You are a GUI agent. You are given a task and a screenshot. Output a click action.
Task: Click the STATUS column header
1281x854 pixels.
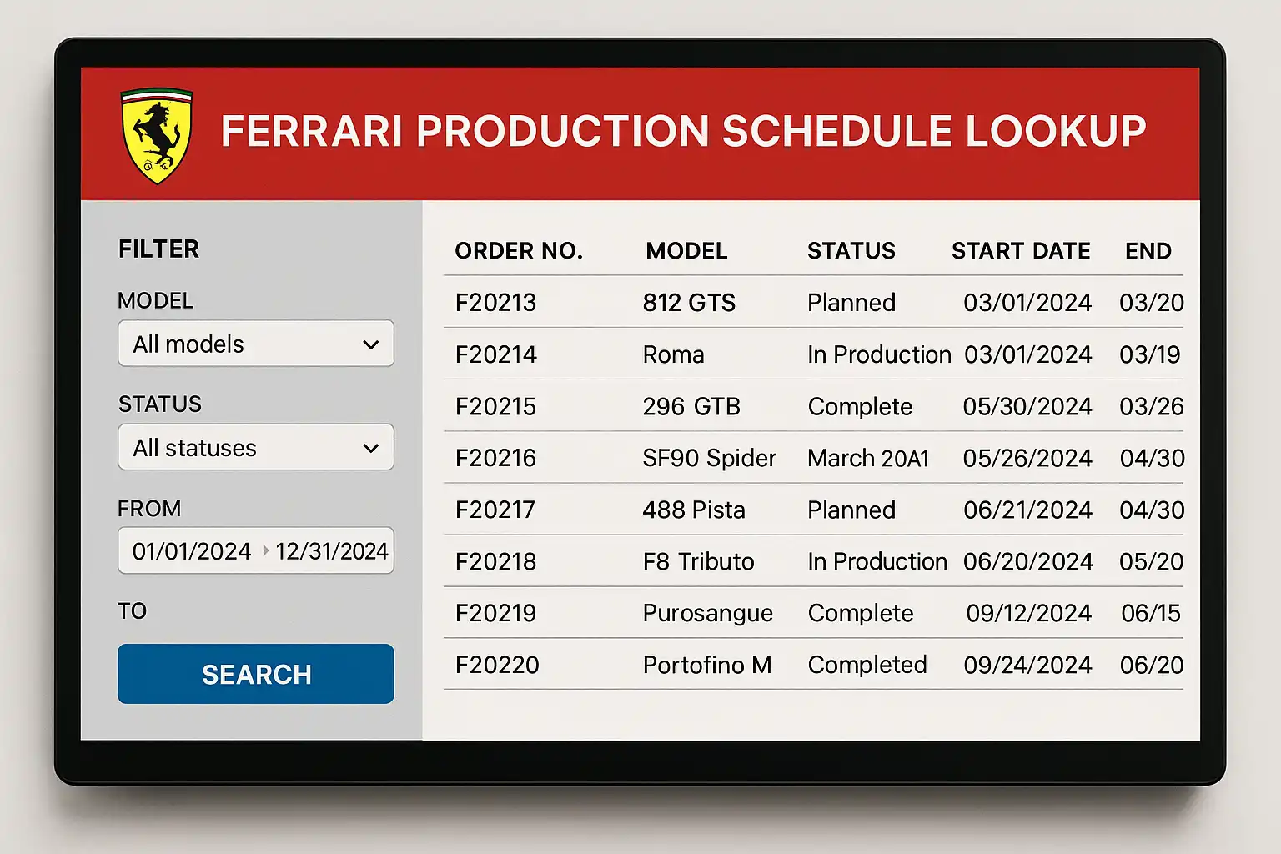click(851, 251)
